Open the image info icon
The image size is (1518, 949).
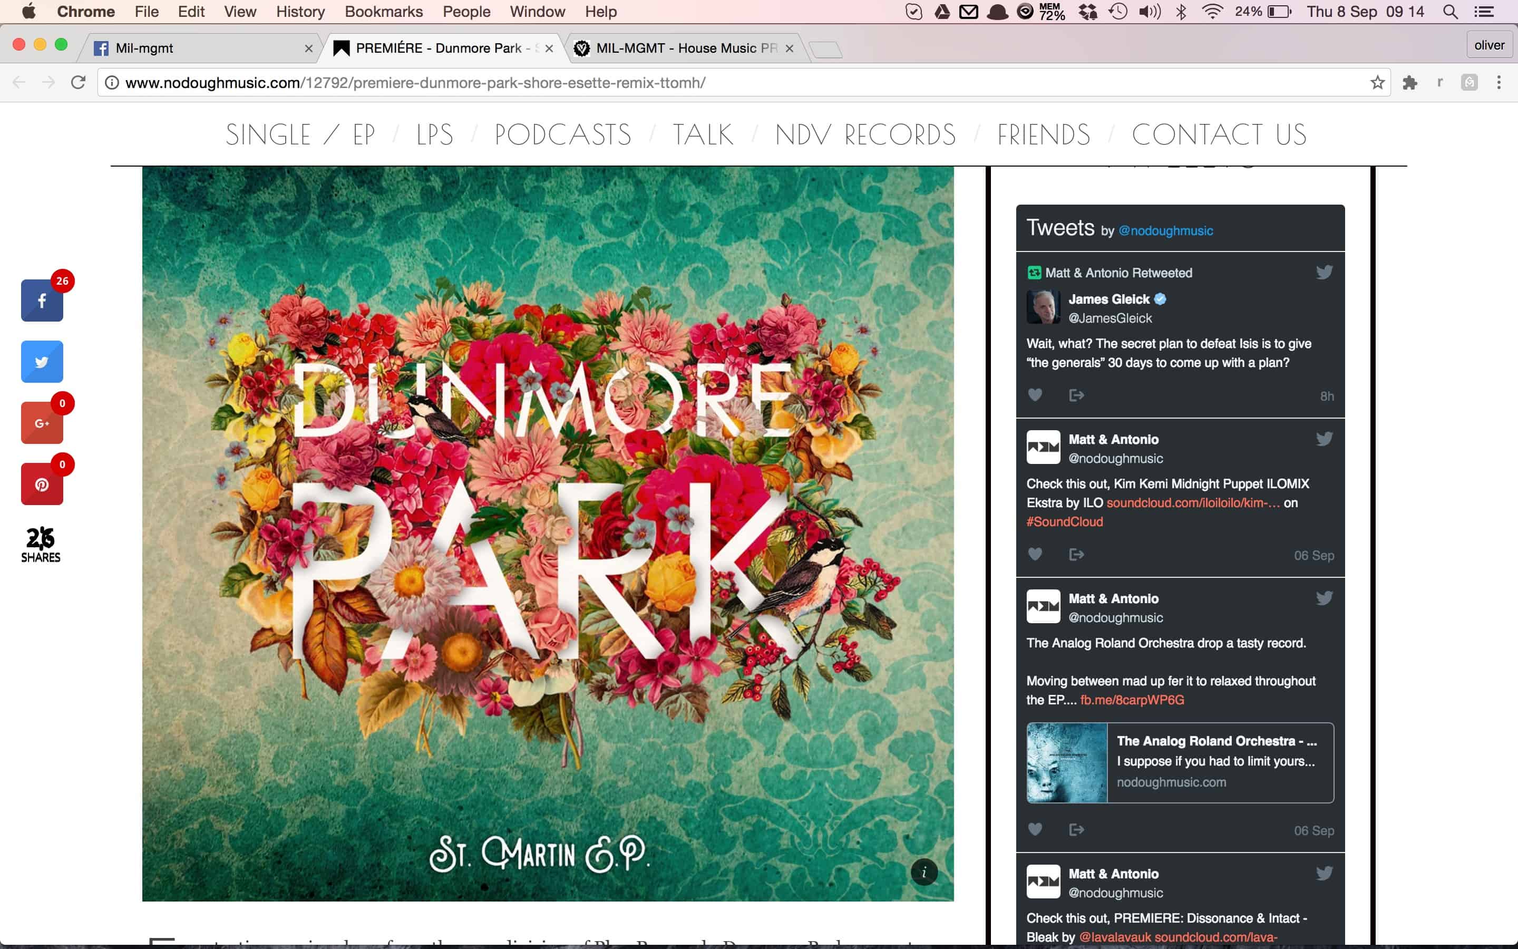click(924, 872)
